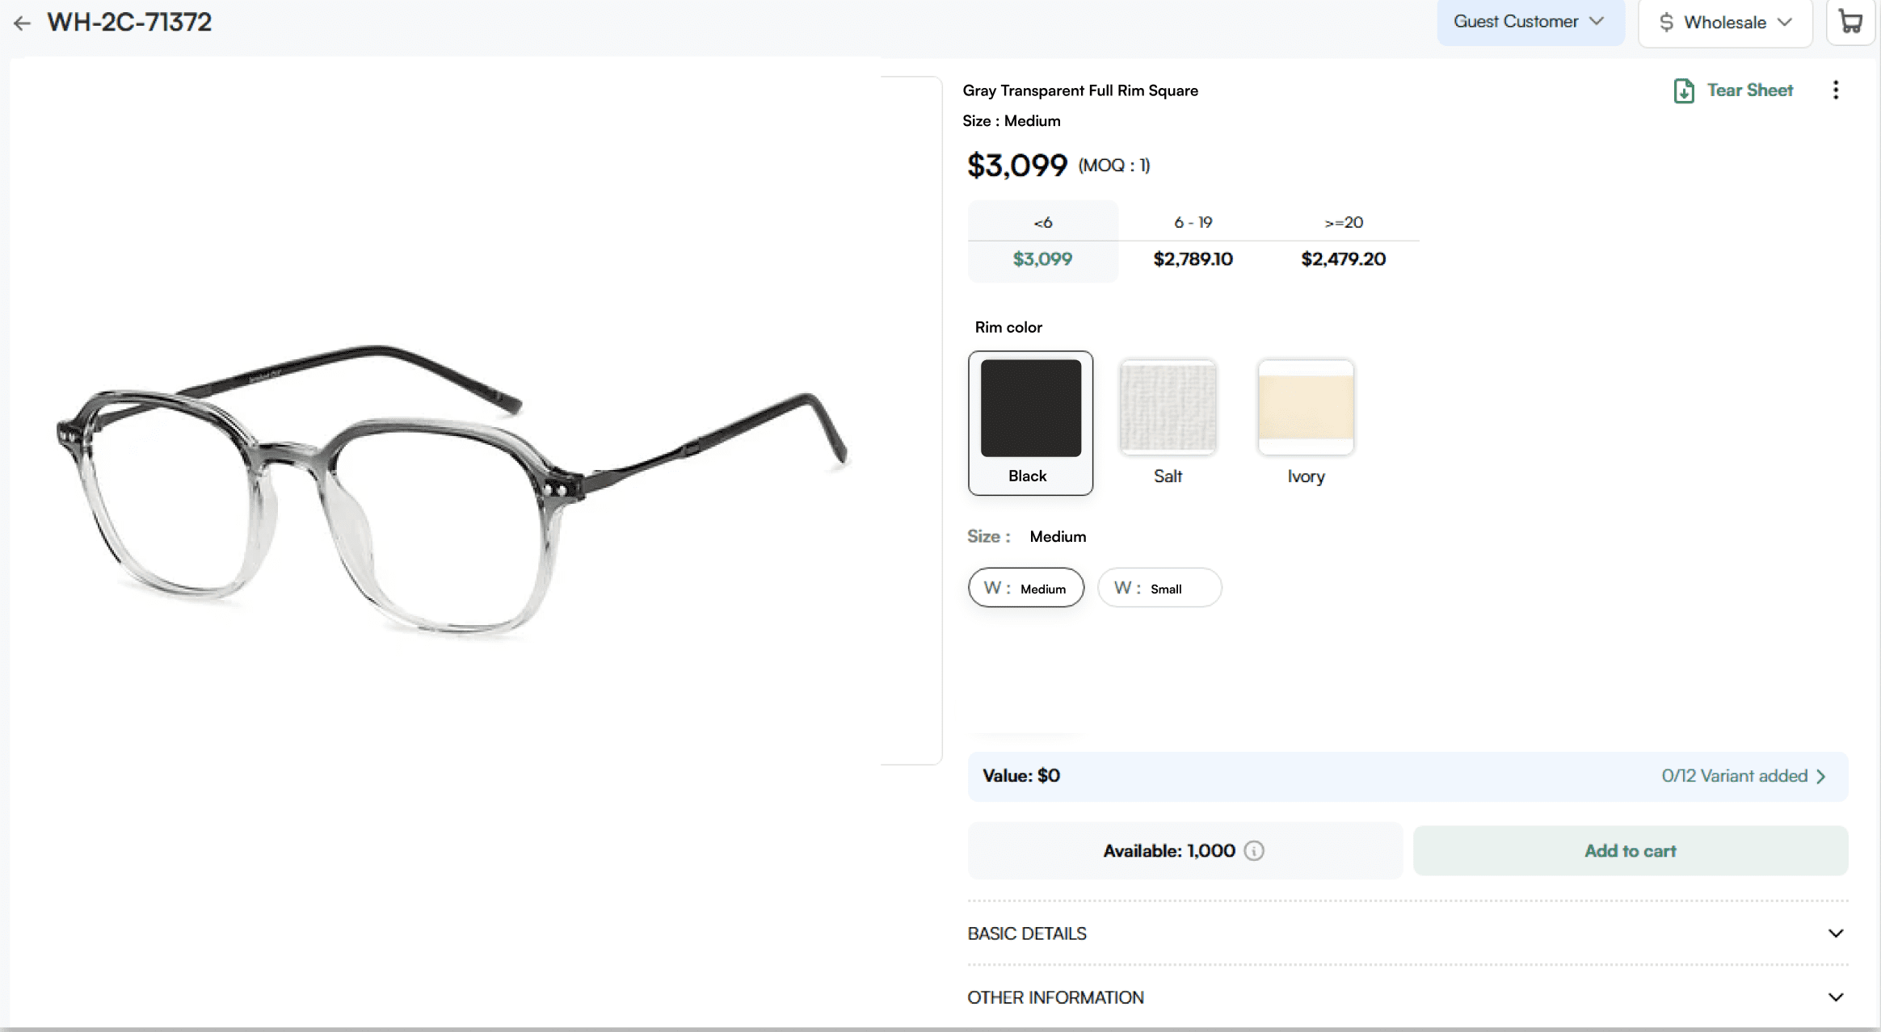Choose the Black rim color
The width and height of the screenshot is (1881, 1032).
[1030, 422]
